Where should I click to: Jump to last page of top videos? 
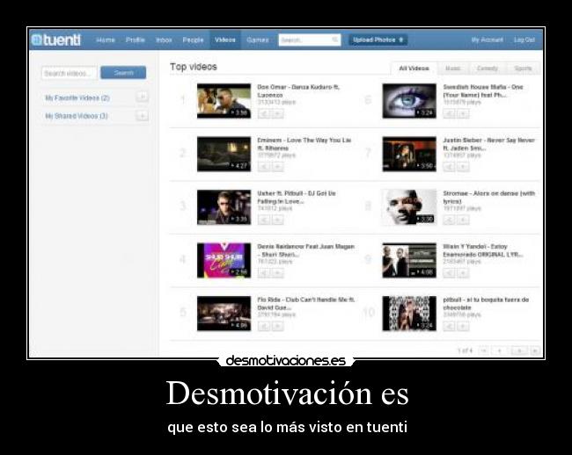535,350
